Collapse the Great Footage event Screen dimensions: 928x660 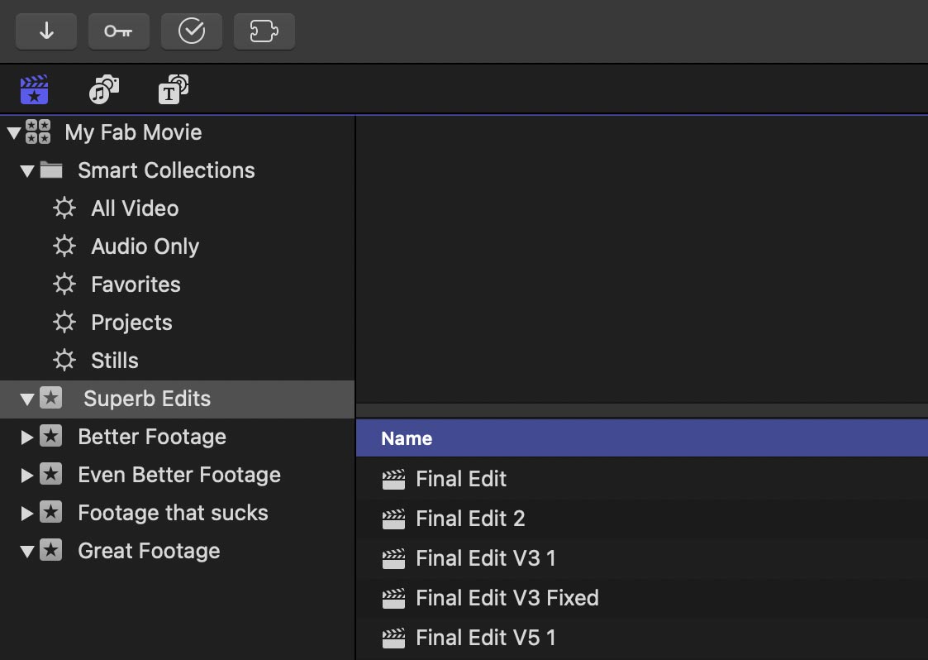tap(27, 552)
